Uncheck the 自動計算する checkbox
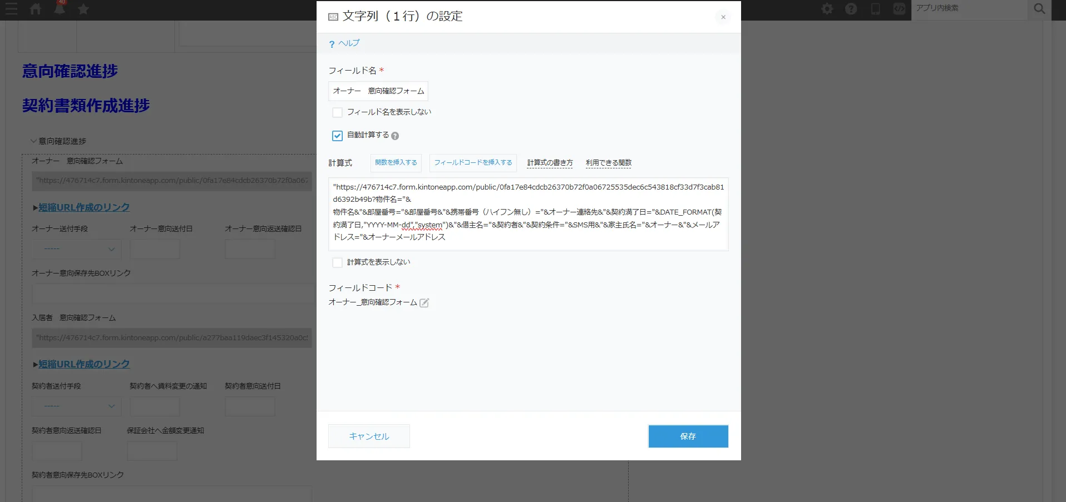This screenshot has width=1066, height=502. [337, 136]
